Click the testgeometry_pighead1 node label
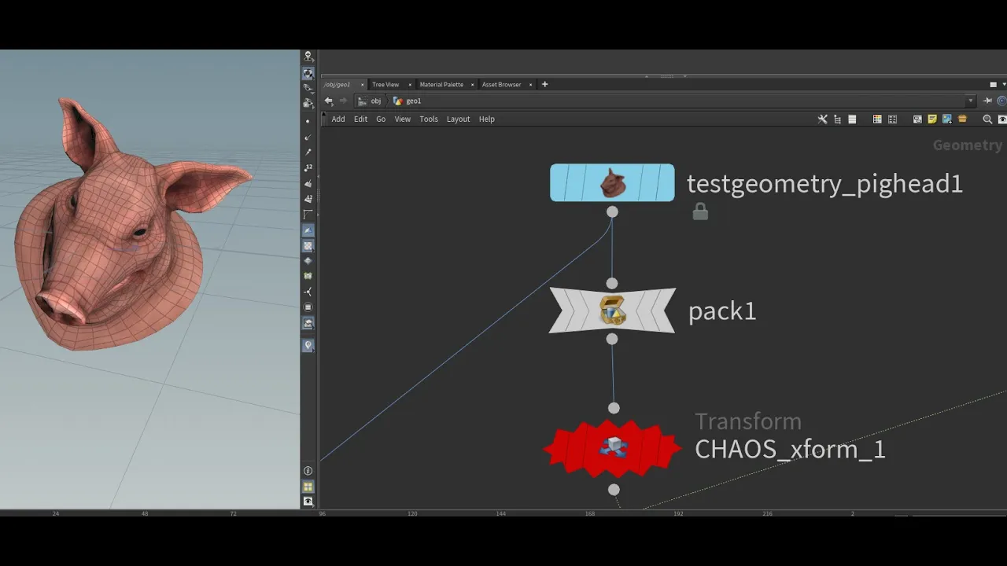1007x566 pixels. [824, 184]
